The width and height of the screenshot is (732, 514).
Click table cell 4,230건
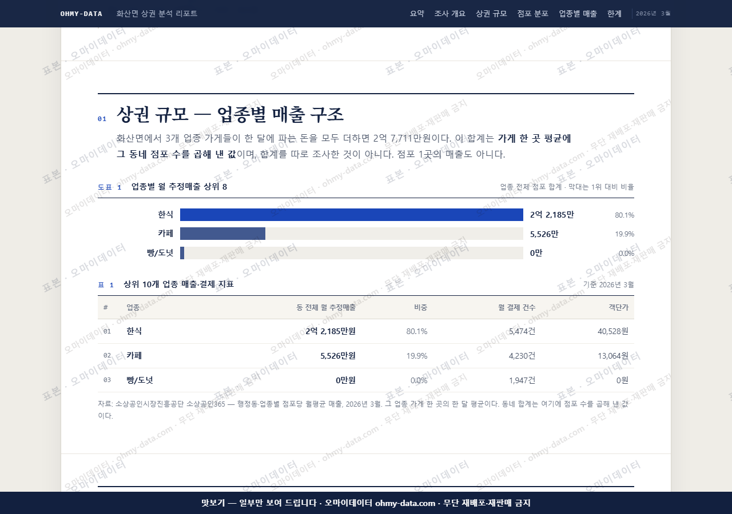click(x=522, y=356)
